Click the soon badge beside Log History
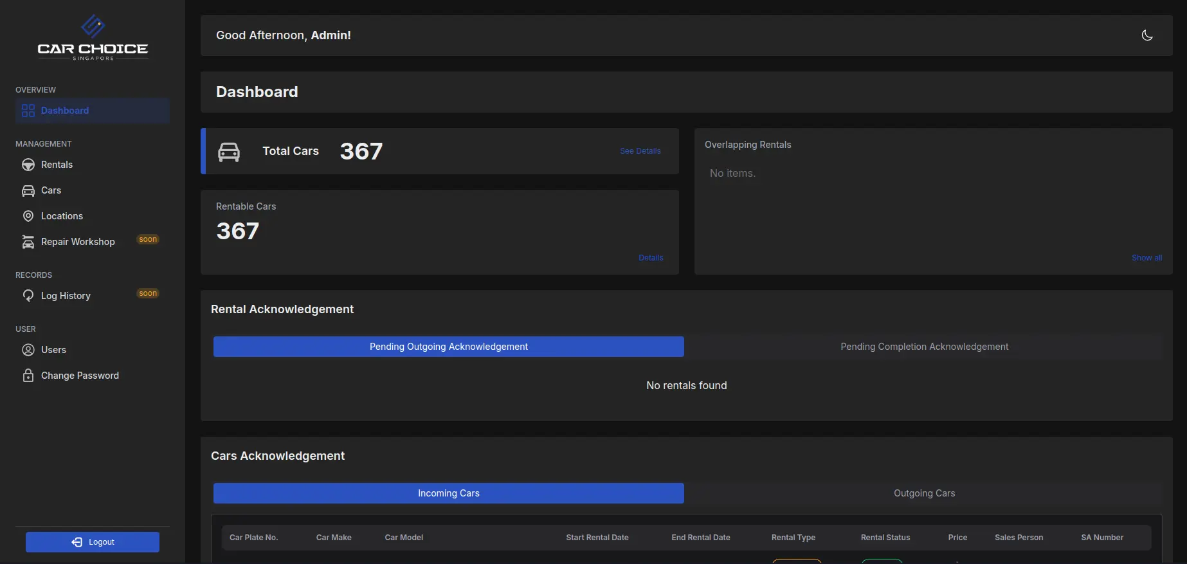This screenshot has width=1187, height=564. (148, 293)
